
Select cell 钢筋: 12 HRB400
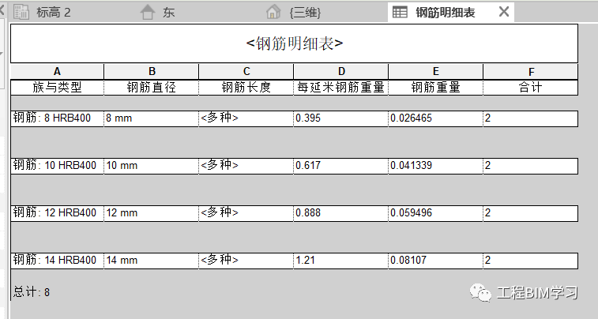pyautogui.click(x=57, y=213)
